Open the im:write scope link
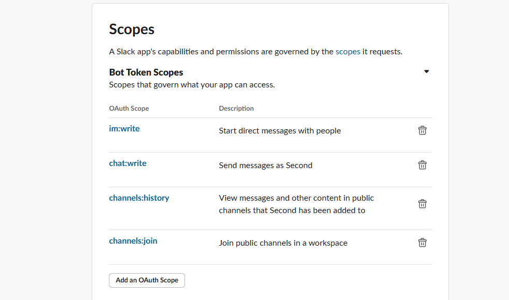This screenshot has width=509, height=300. pos(124,128)
